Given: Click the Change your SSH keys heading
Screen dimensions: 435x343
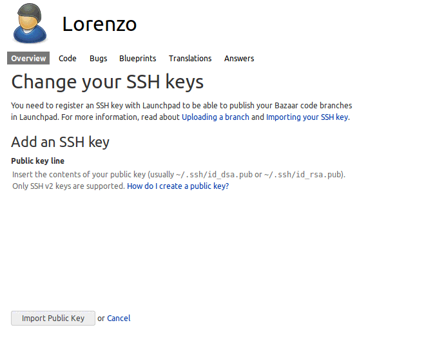Looking at the screenshot, I should (x=108, y=82).
